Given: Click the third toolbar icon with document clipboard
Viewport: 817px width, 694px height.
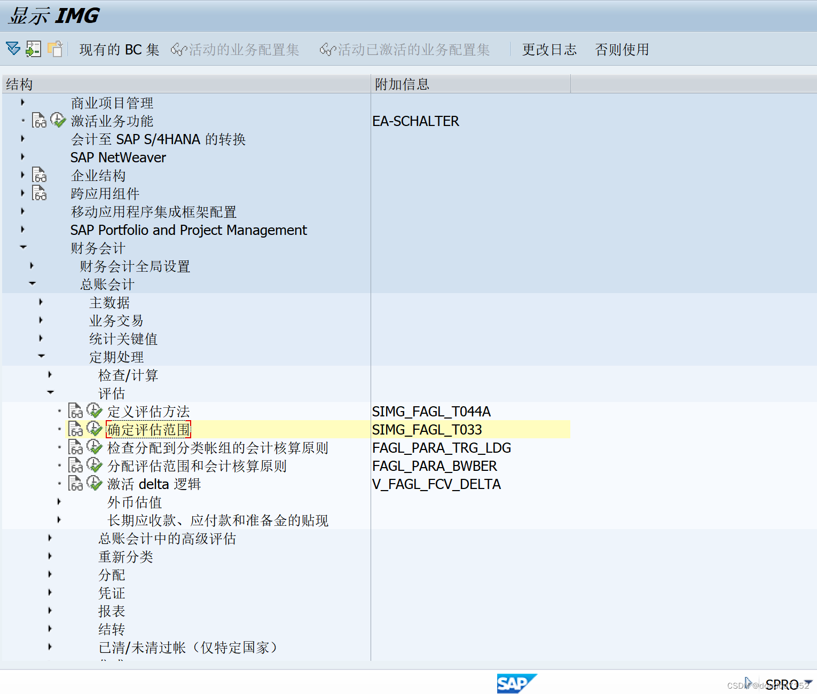Looking at the screenshot, I should (55, 49).
